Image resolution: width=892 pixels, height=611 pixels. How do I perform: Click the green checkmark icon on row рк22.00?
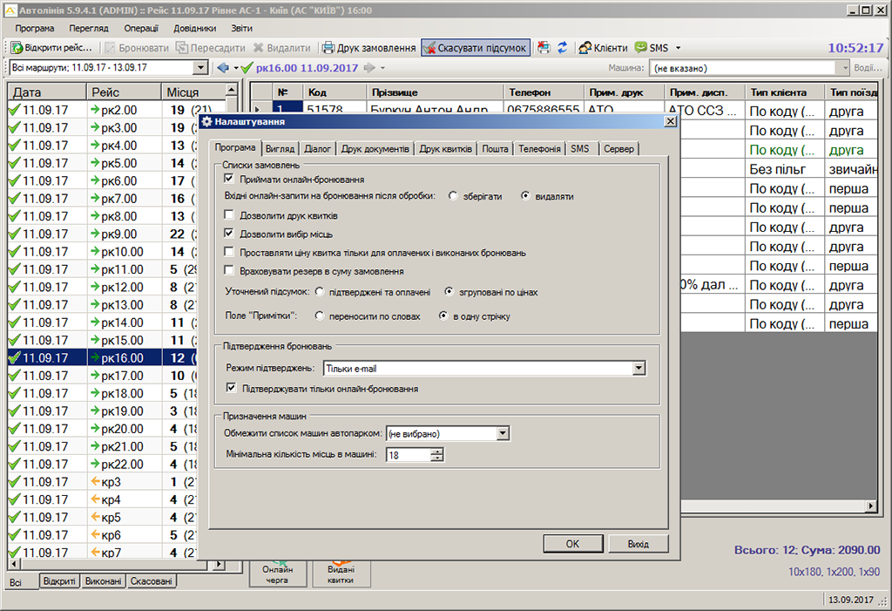coord(15,464)
